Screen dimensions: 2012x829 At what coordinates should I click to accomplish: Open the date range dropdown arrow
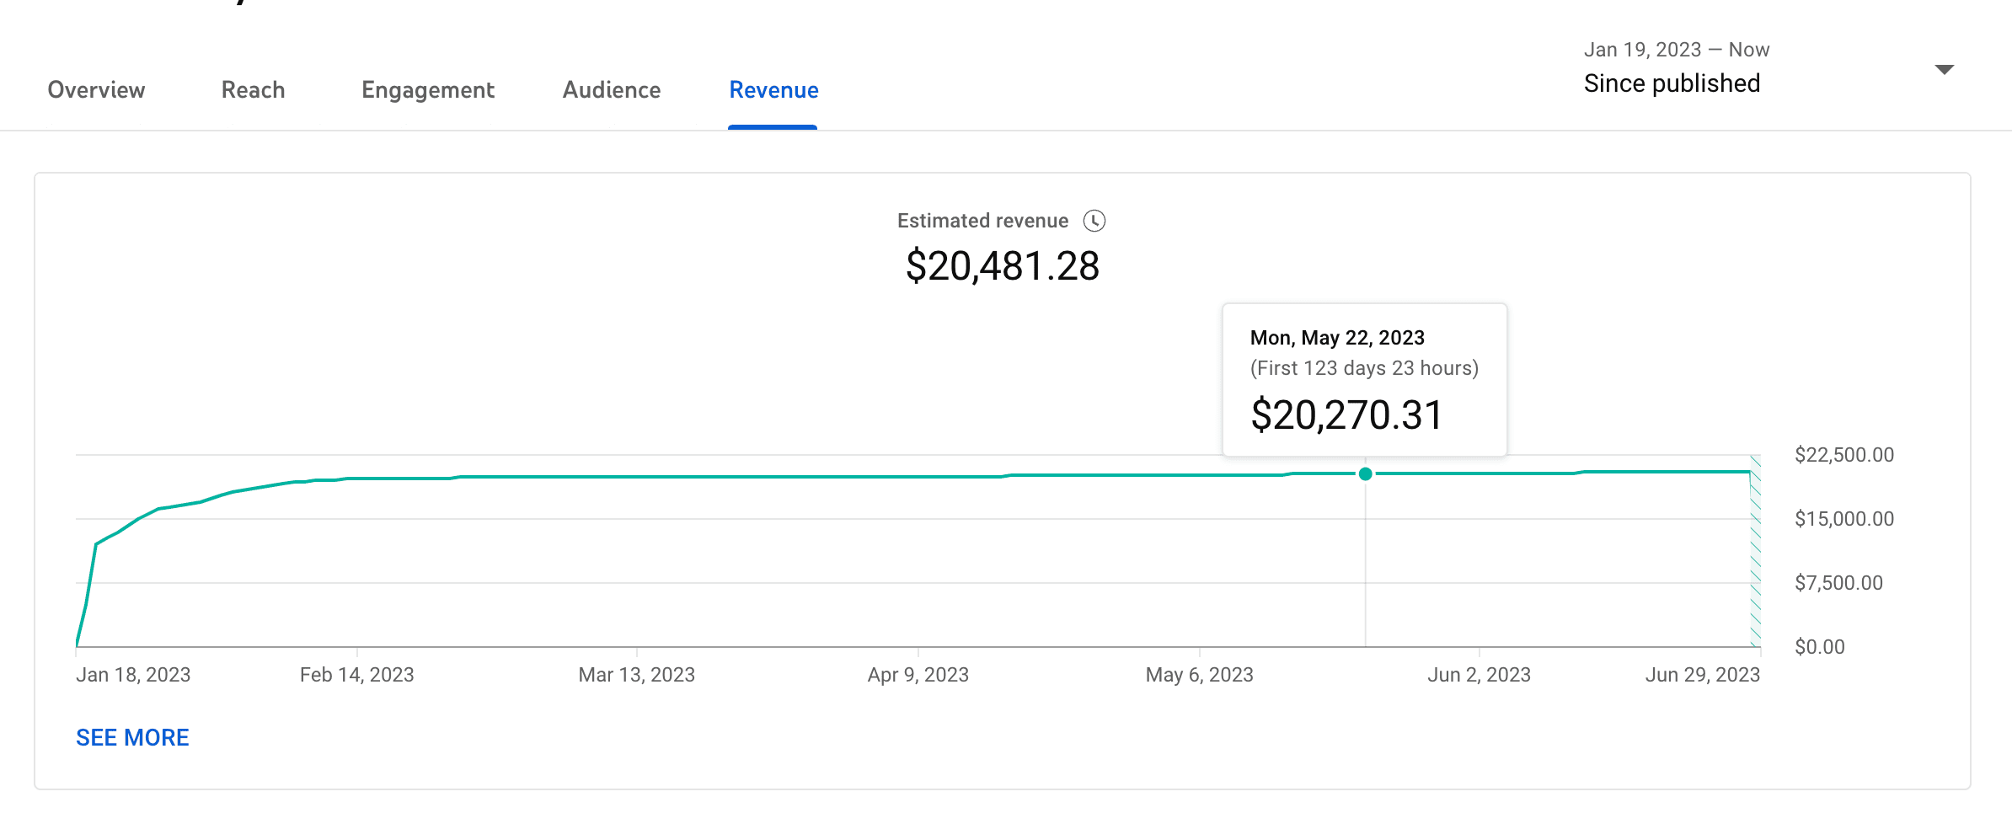1944,69
